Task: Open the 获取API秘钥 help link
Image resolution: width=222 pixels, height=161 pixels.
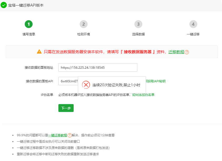Action: pyautogui.click(x=156, y=81)
